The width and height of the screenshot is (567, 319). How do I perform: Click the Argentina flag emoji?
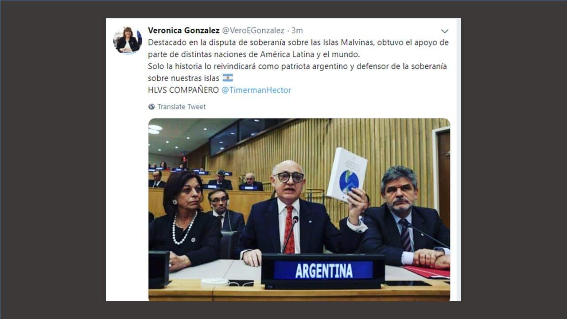227,78
